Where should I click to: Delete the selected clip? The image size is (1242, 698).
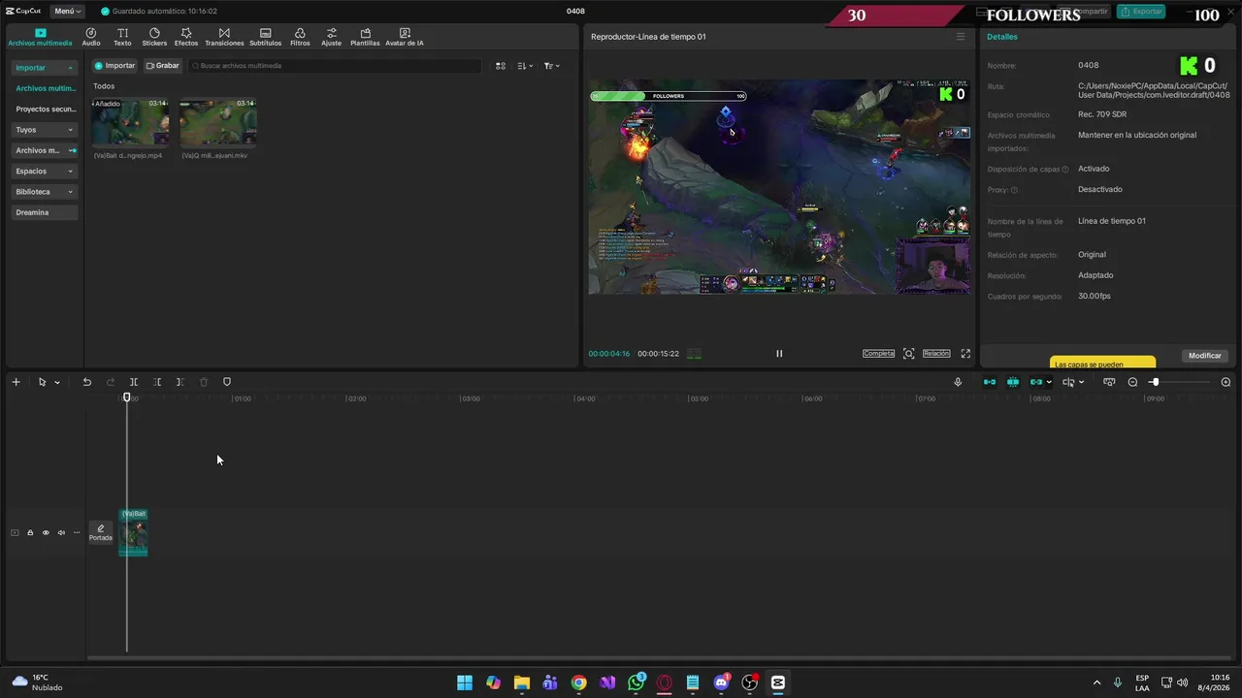[x=204, y=382]
